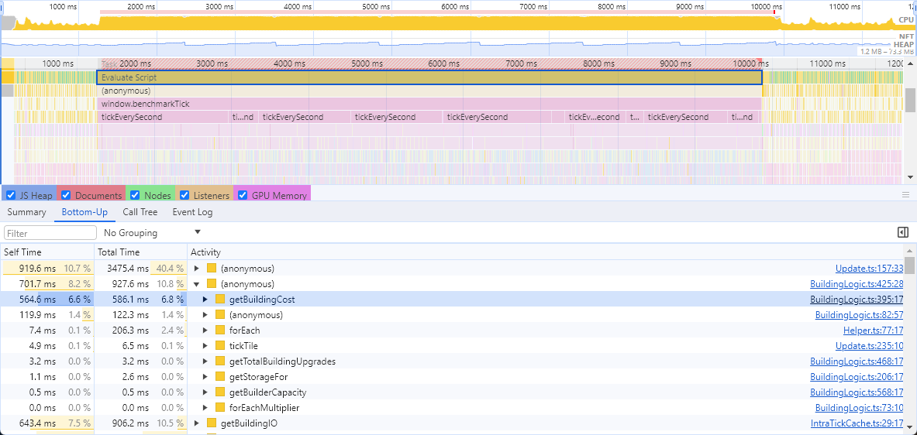
Task: Switch to the Summary tab
Action: pyautogui.click(x=27, y=212)
